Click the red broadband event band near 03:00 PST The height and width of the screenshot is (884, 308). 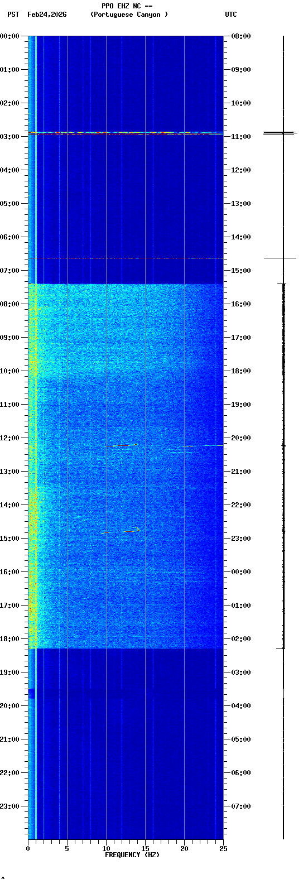pos(126,133)
